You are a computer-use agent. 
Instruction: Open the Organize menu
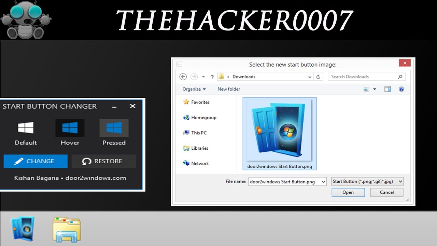click(194, 89)
